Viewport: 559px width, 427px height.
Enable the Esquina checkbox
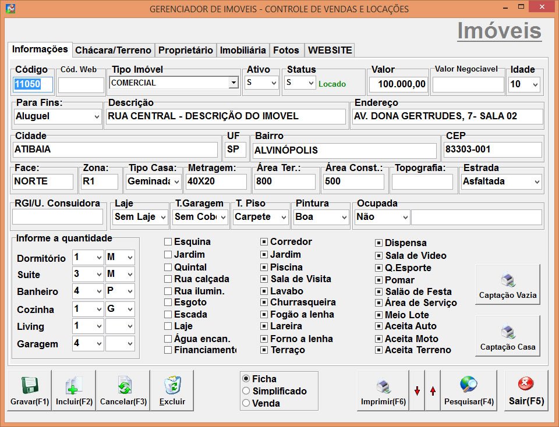coord(167,241)
